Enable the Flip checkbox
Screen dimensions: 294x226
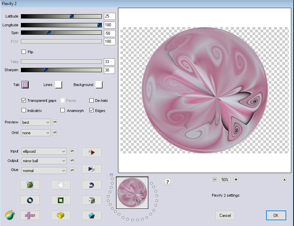point(24,52)
